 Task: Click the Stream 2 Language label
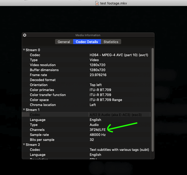coord(38,155)
